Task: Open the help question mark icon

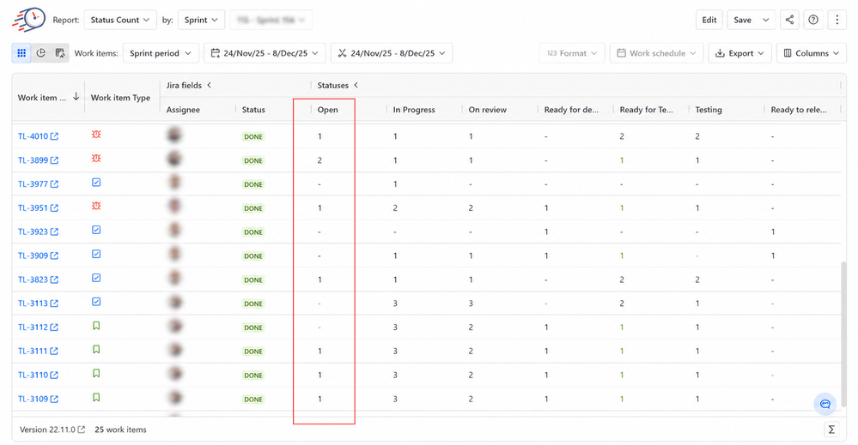Action: [813, 20]
